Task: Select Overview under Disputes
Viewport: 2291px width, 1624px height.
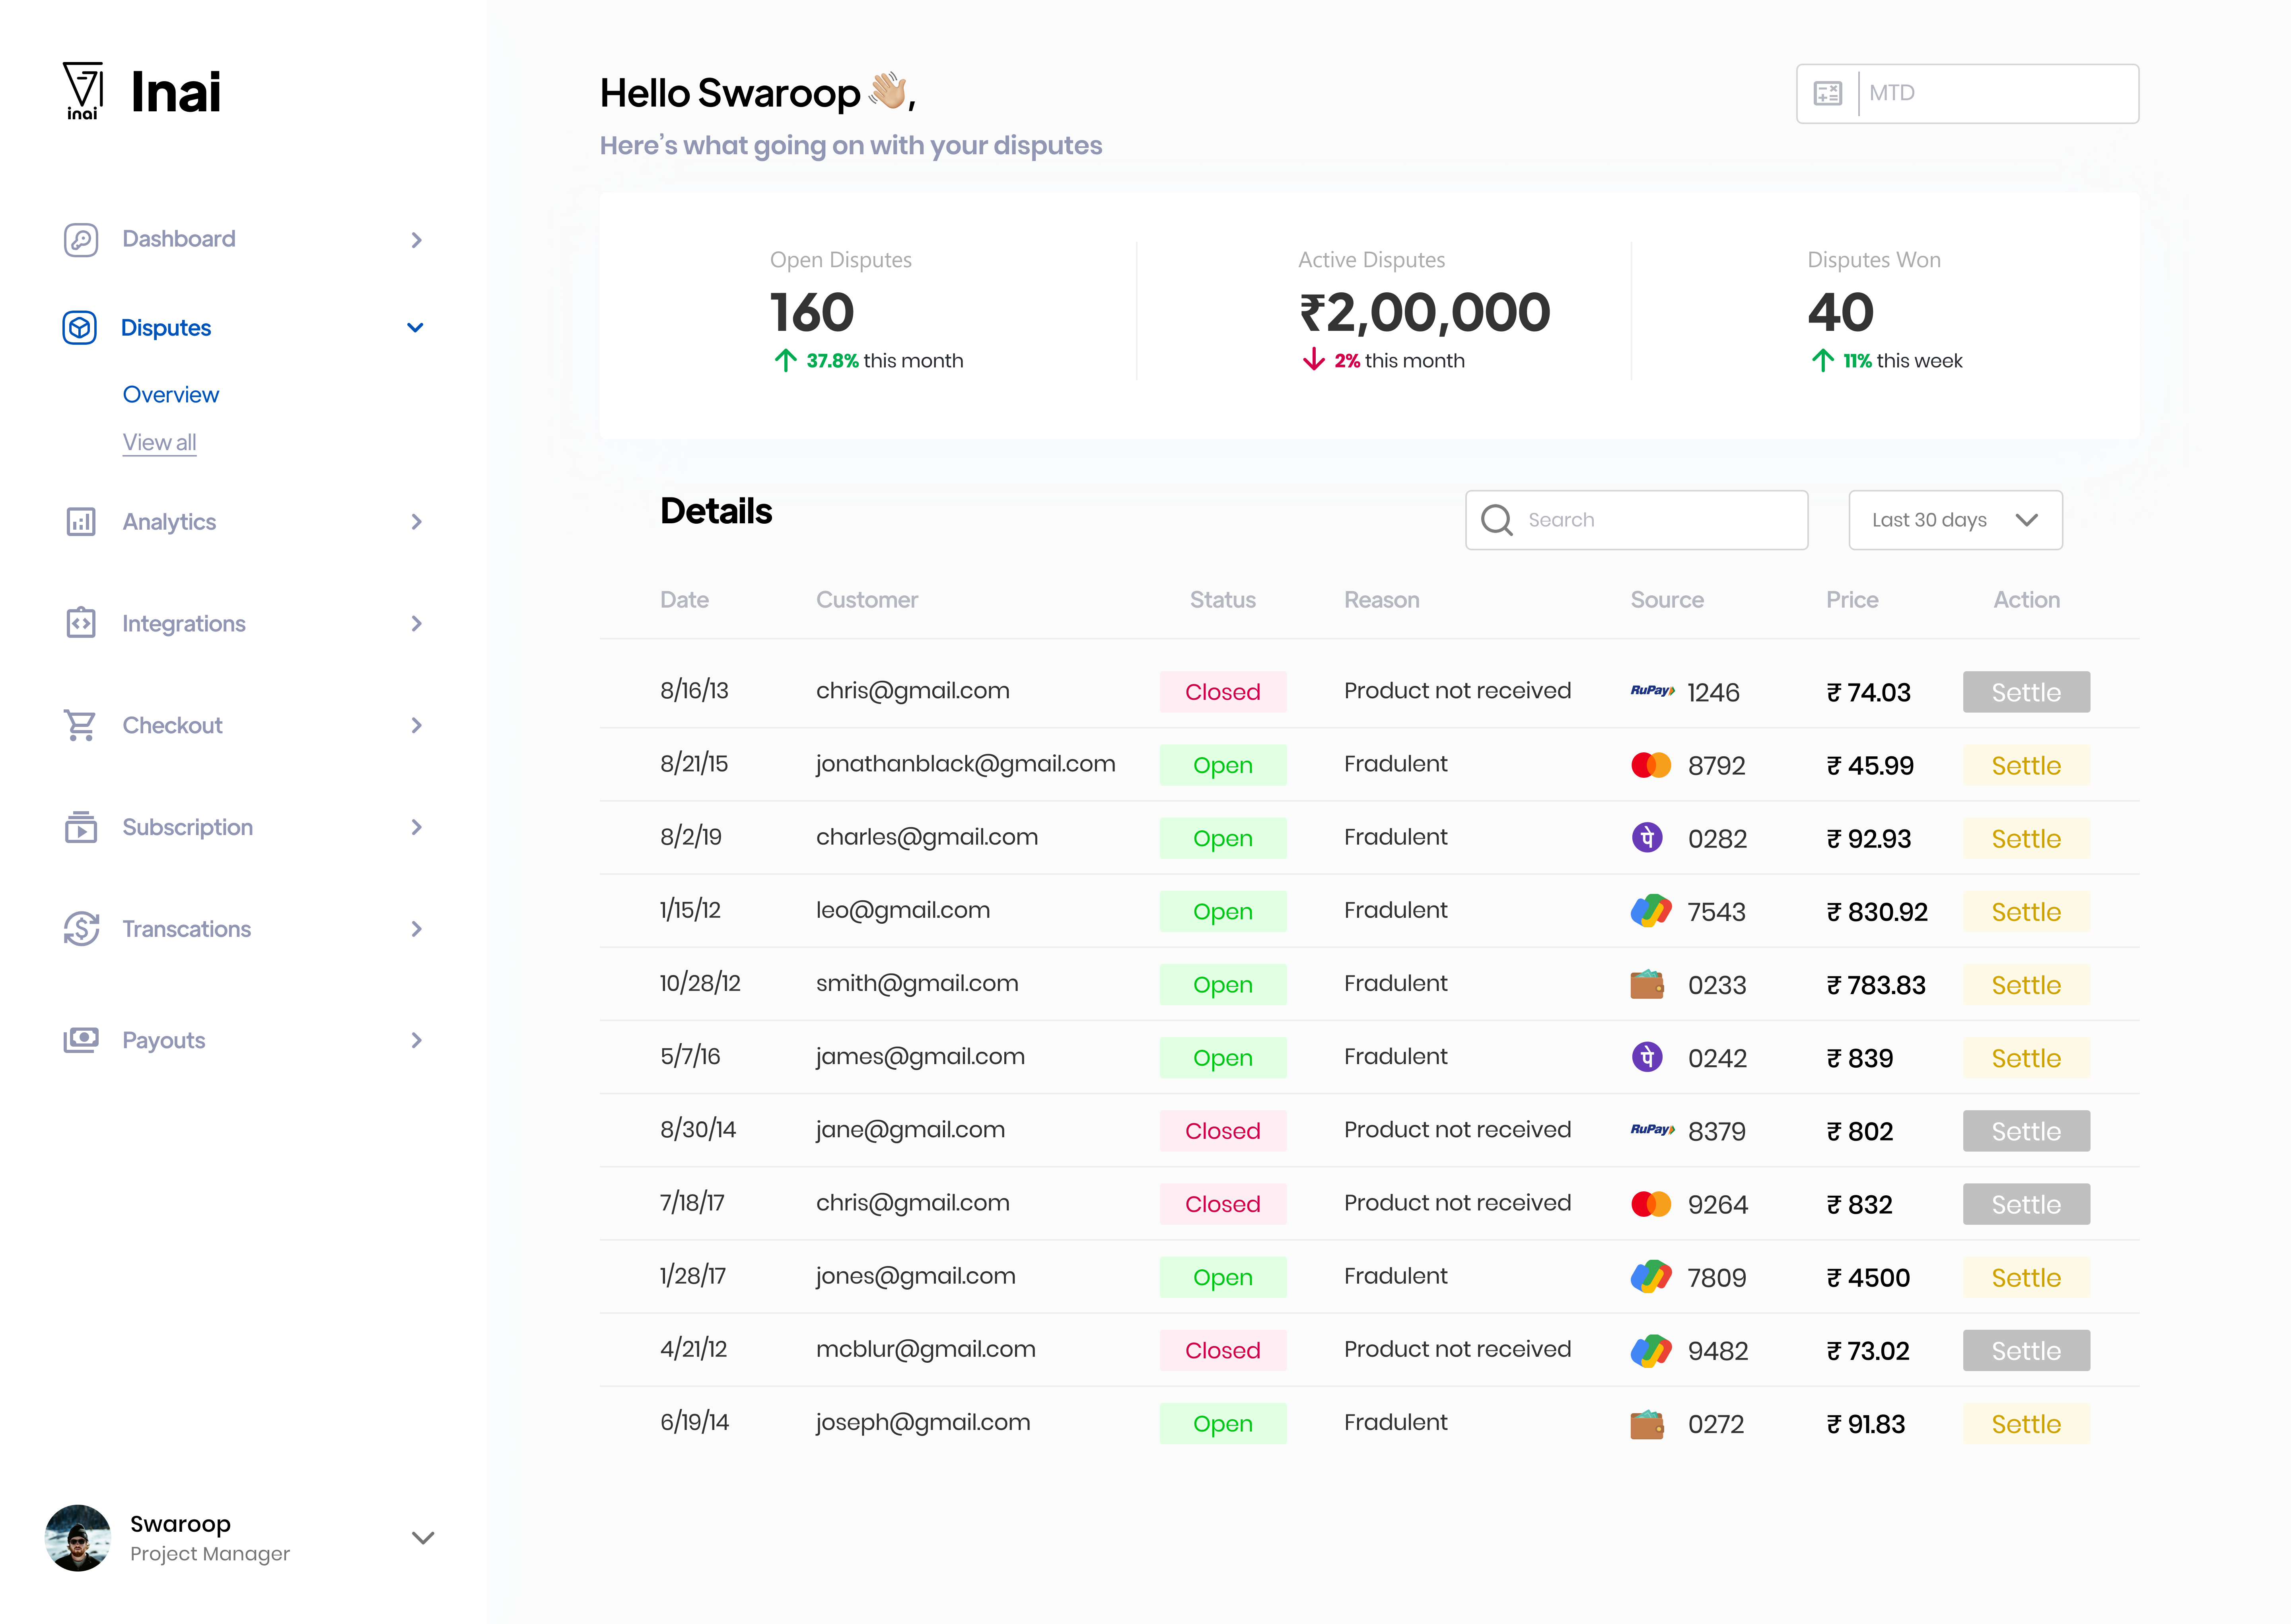Action: pos(170,395)
